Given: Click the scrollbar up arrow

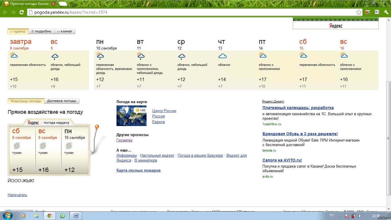Looking at the screenshot, I should [388, 20].
